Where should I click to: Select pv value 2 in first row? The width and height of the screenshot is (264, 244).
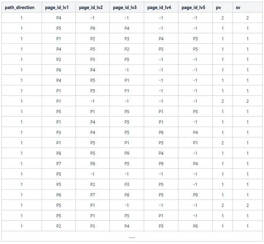coord(222,18)
